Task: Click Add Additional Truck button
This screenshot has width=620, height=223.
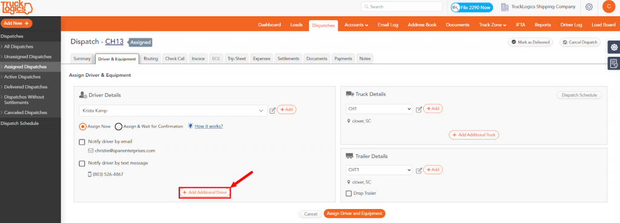Action: tap(473, 135)
